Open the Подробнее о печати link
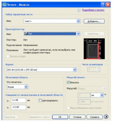The image size is (113, 122). click(93, 10)
